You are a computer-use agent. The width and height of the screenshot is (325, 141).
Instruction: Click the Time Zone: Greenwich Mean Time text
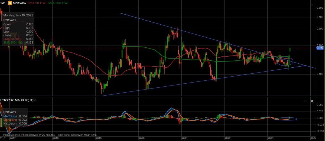click(77, 135)
